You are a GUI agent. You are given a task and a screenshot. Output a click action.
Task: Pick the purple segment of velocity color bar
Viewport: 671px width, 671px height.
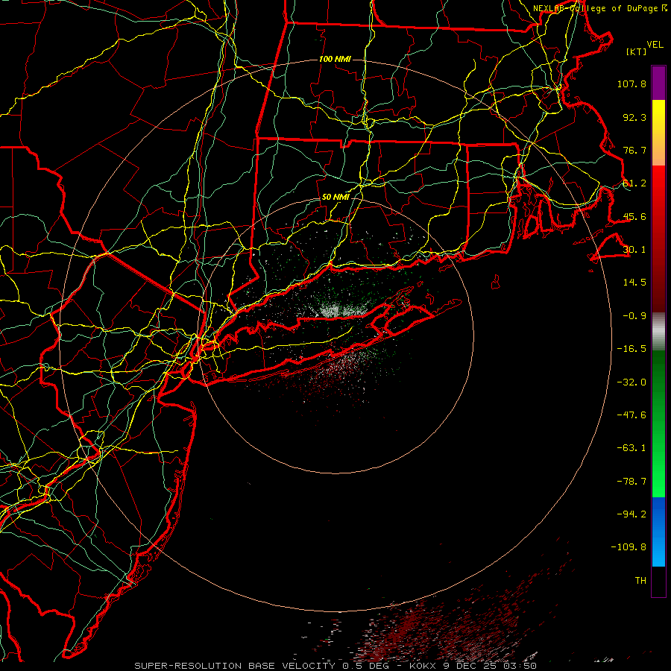[x=658, y=83]
